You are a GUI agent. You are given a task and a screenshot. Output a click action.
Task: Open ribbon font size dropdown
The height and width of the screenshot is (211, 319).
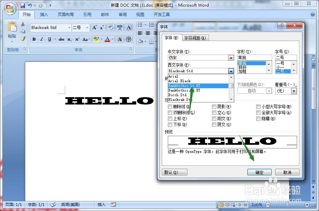(x=87, y=28)
